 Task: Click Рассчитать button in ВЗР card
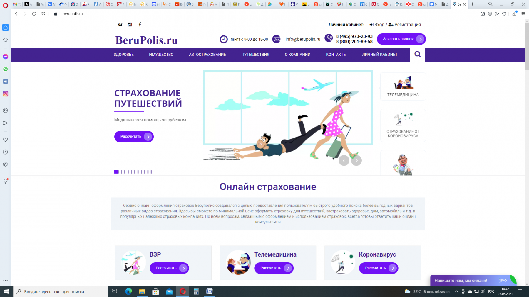(x=169, y=268)
